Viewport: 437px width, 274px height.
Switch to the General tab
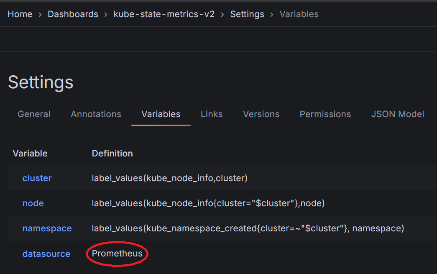34,114
